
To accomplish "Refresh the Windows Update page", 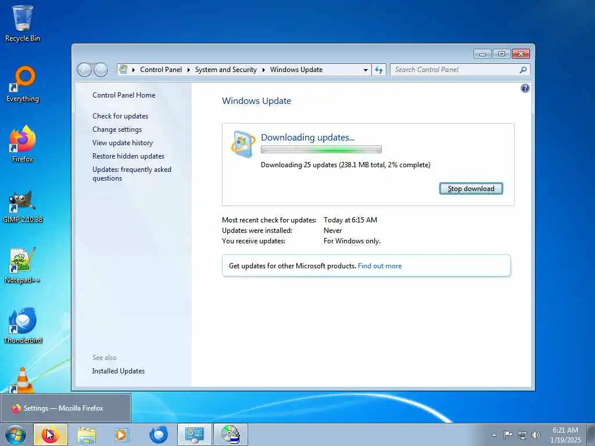I will point(379,70).
